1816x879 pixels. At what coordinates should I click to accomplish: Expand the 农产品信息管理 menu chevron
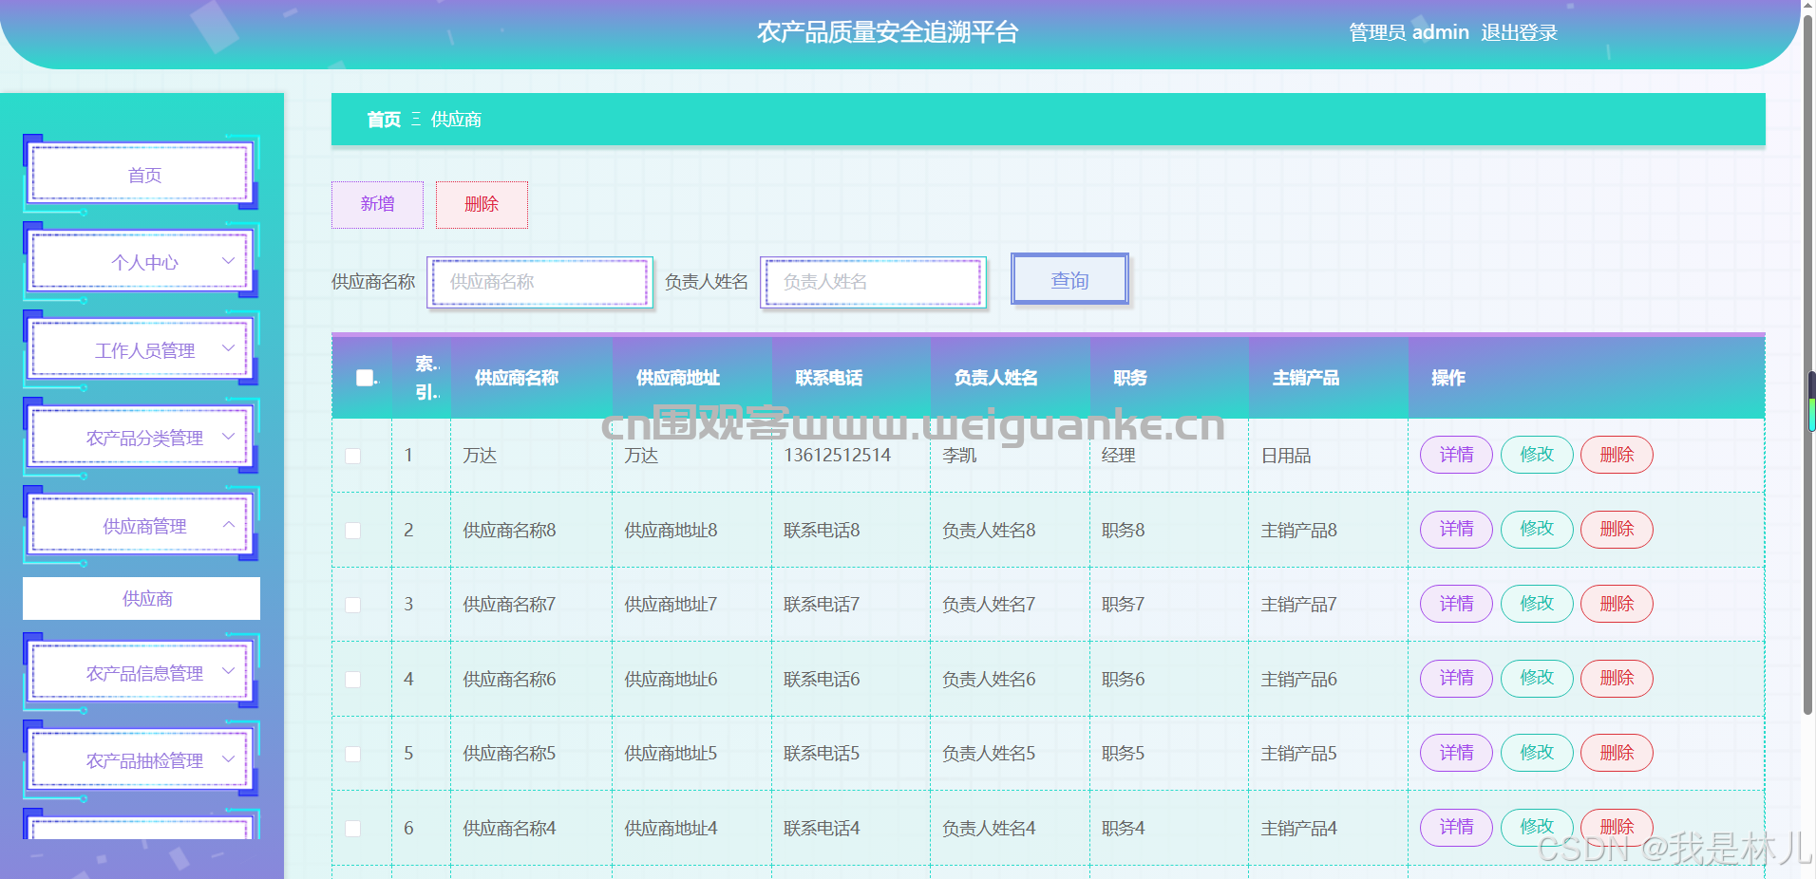pyautogui.click(x=228, y=670)
